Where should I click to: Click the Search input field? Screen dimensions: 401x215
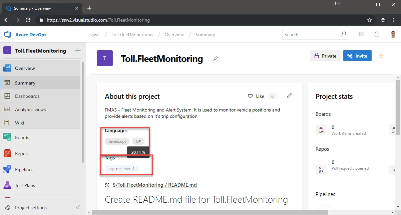(316, 35)
